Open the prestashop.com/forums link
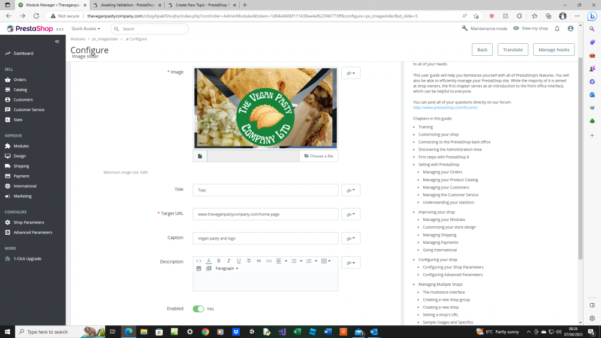The height and width of the screenshot is (338, 601). 445,107
